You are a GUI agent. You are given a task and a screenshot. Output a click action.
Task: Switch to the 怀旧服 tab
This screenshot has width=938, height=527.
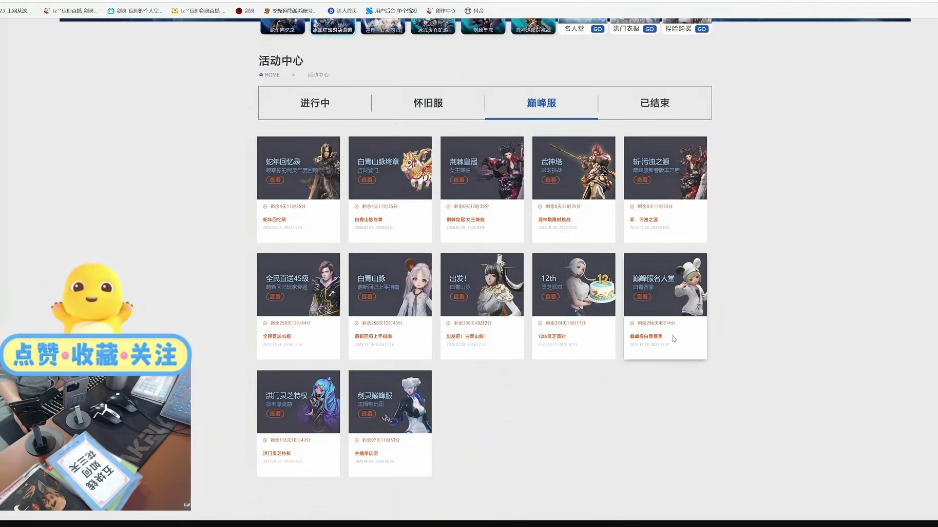click(428, 103)
